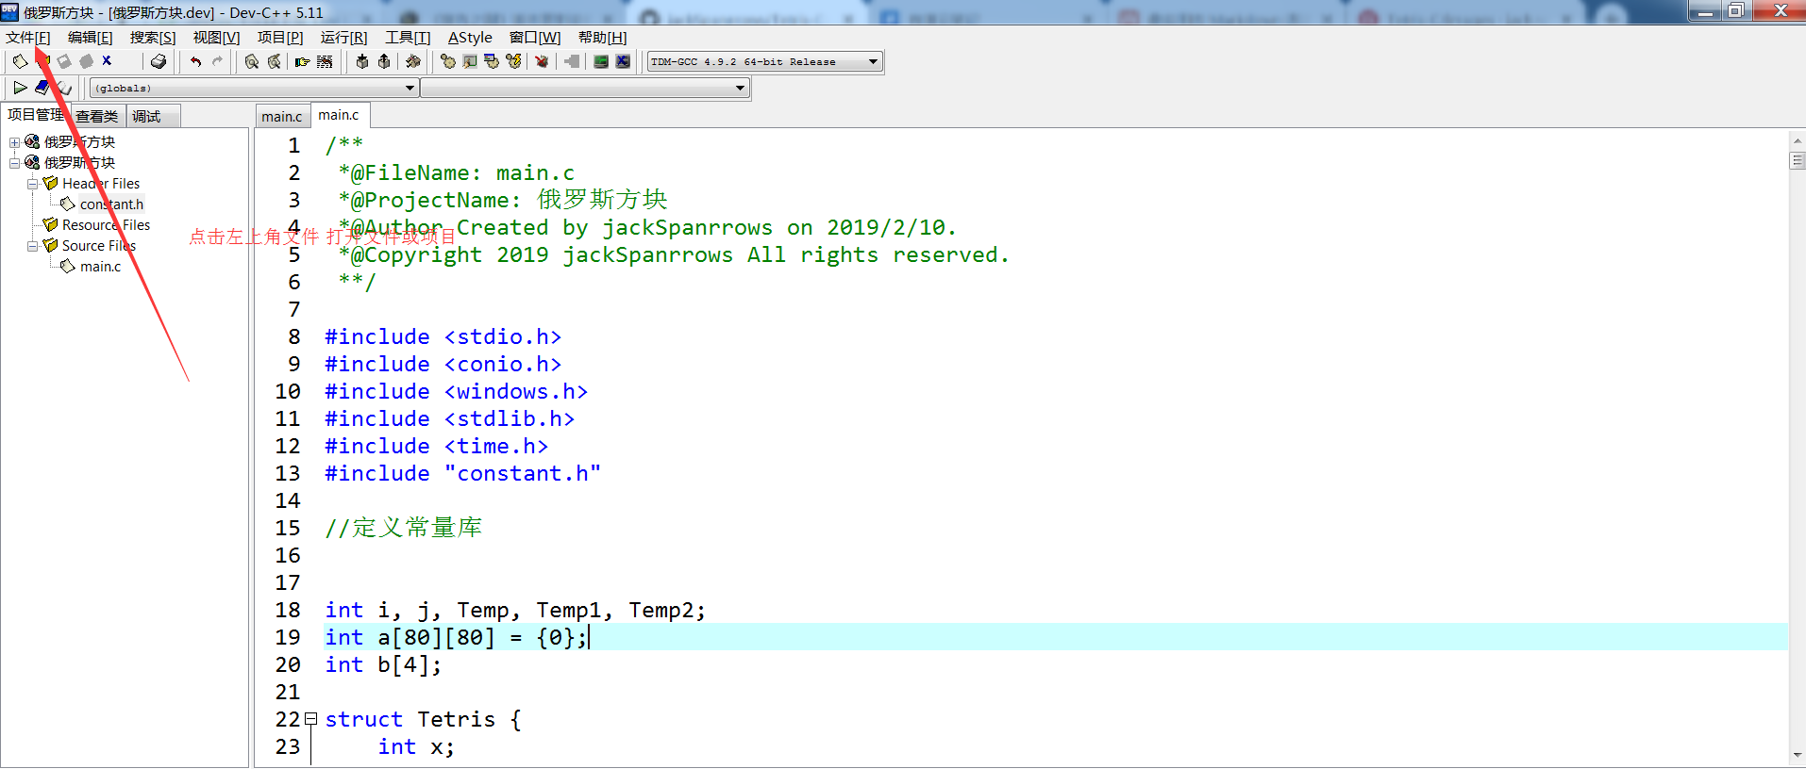1806x769 pixels.
Task: Open the 文件[F] menu
Action: (27, 38)
